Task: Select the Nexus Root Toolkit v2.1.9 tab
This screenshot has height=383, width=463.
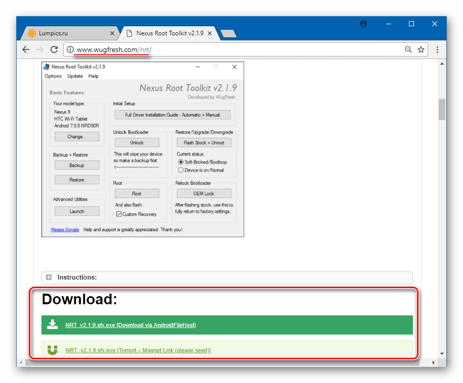Action: click(x=170, y=33)
